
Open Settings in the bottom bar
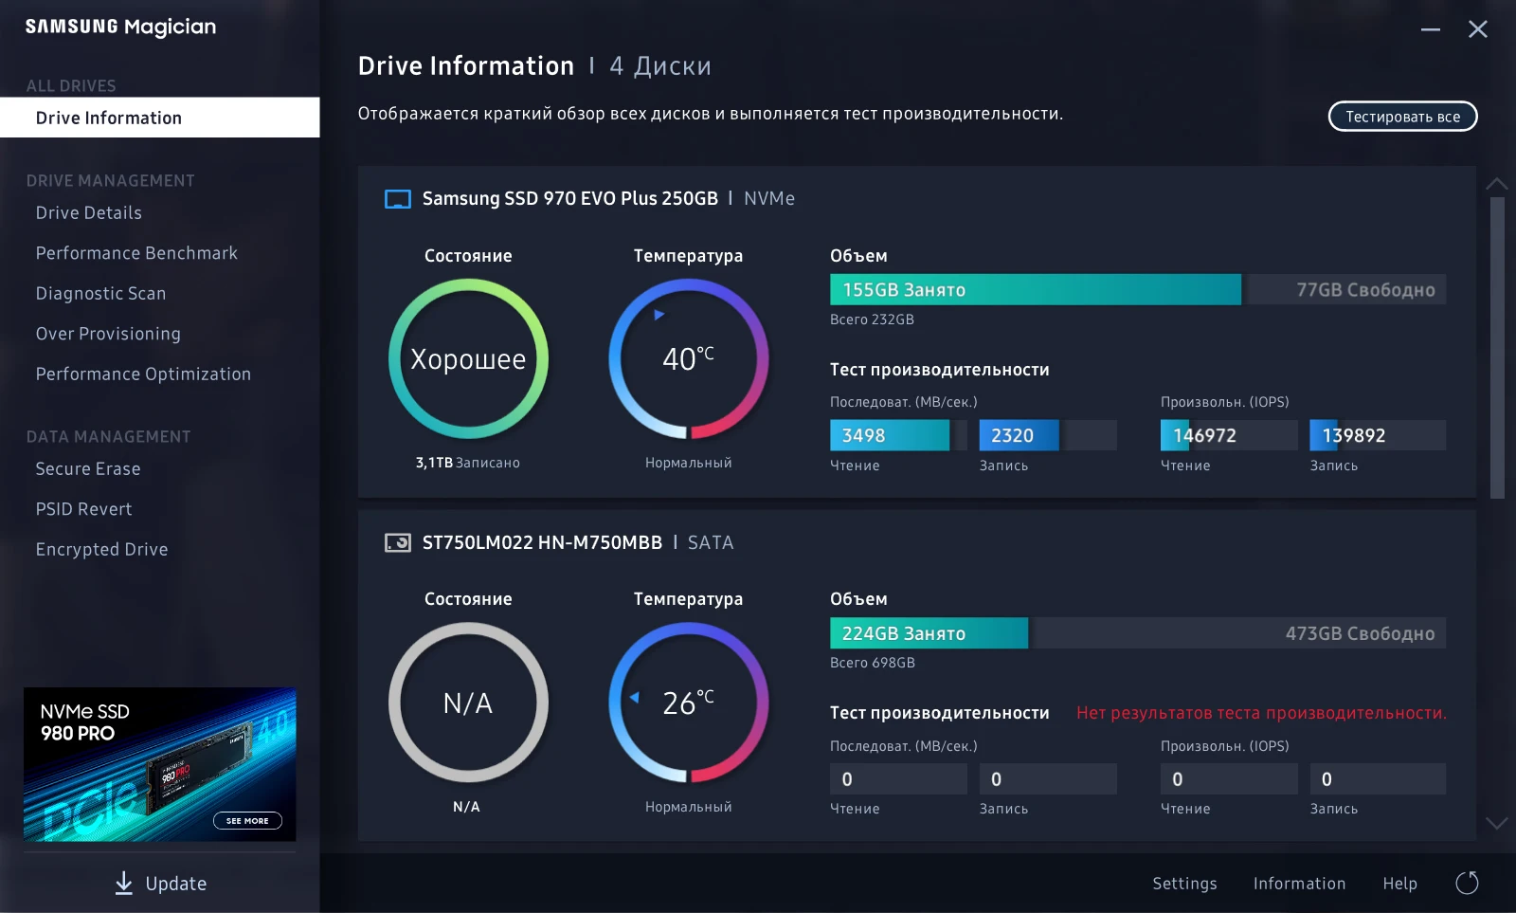1184,884
